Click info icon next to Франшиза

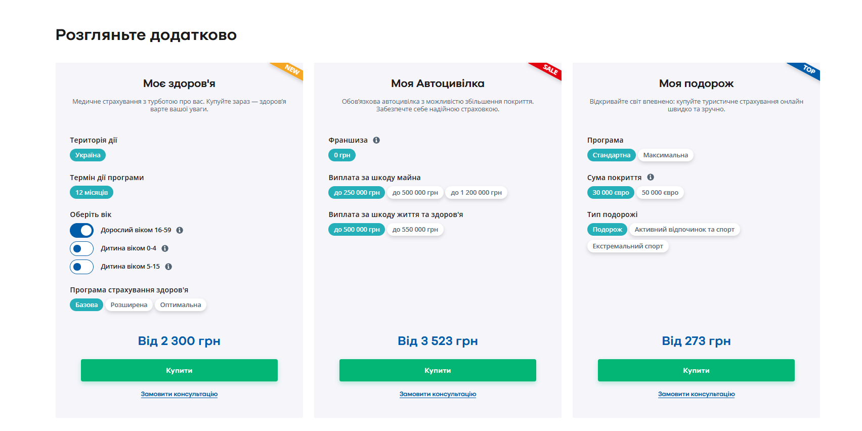pyautogui.click(x=376, y=140)
